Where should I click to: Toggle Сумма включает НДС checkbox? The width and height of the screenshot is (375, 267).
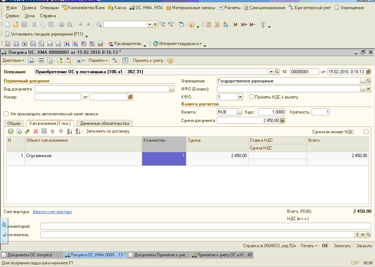366,131
